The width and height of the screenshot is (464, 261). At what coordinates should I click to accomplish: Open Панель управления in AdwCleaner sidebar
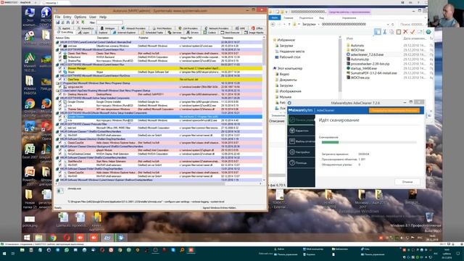(x=302, y=120)
